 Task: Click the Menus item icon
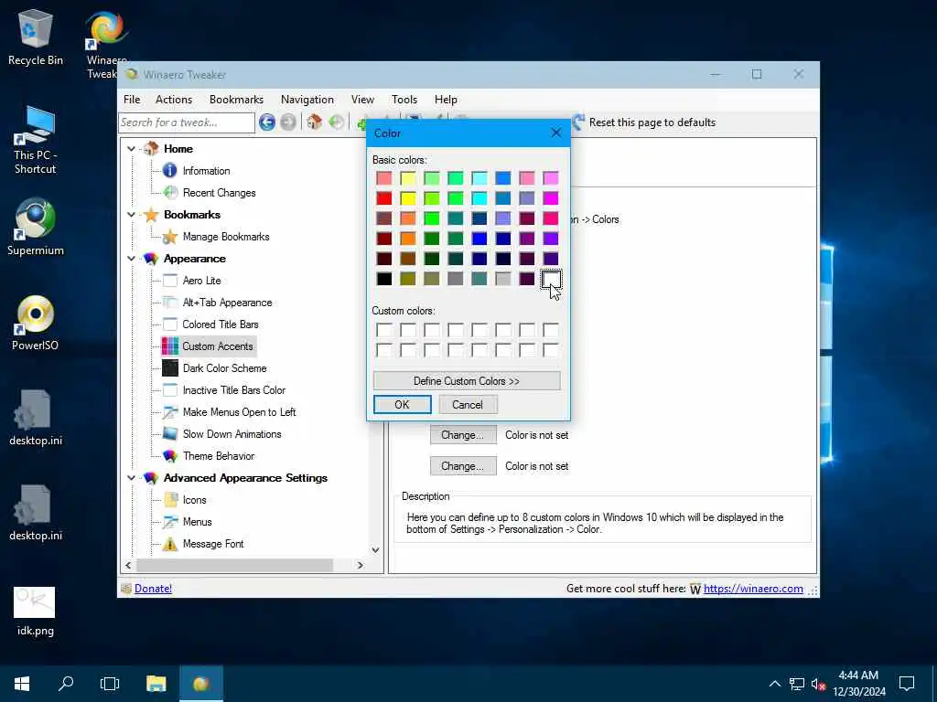tap(169, 522)
